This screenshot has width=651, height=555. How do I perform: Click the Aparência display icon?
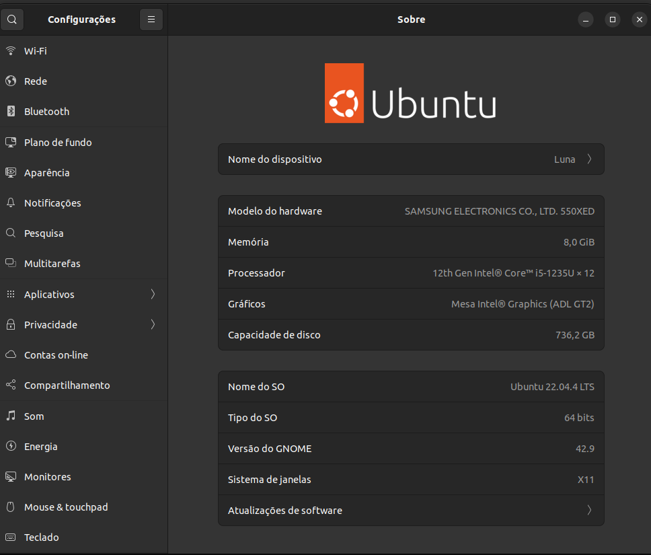11,172
